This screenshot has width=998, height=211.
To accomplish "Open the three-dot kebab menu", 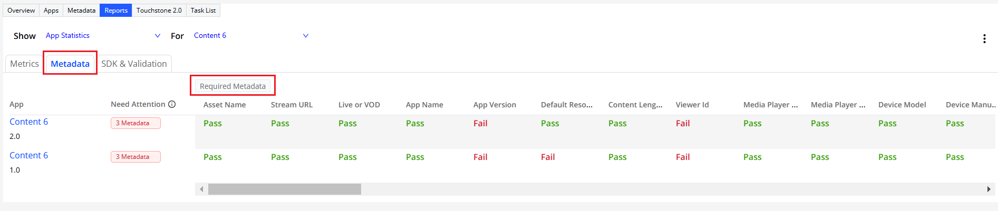I will 984,38.
